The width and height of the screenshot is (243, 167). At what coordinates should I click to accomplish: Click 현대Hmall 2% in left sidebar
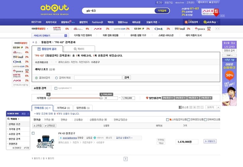[x=21, y=57]
